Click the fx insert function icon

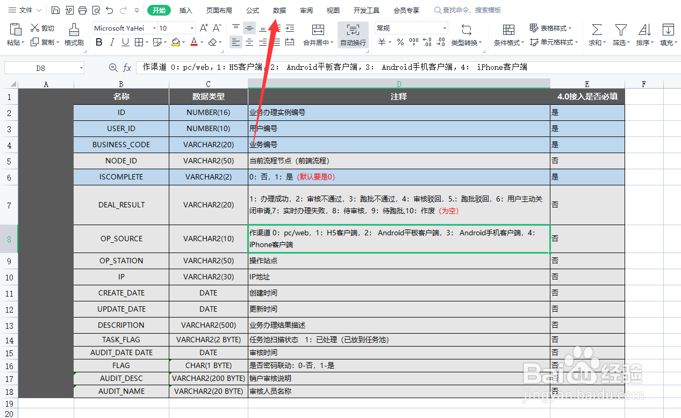pyautogui.click(x=127, y=68)
